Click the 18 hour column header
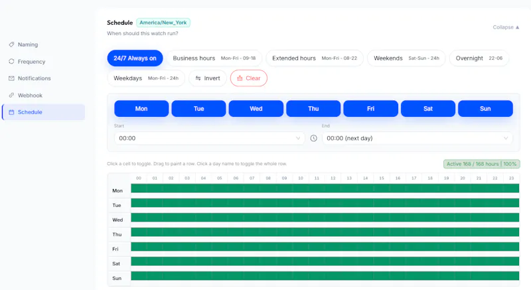The image size is (531, 290). pos(430,178)
